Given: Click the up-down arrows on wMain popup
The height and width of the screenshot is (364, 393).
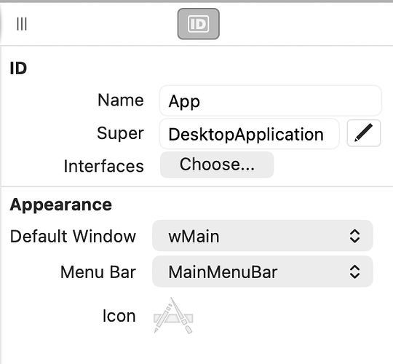Looking at the screenshot, I should tap(354, 236).
